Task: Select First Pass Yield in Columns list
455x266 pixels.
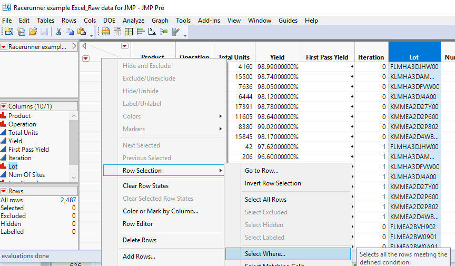Action: click(x=28, y=149)
